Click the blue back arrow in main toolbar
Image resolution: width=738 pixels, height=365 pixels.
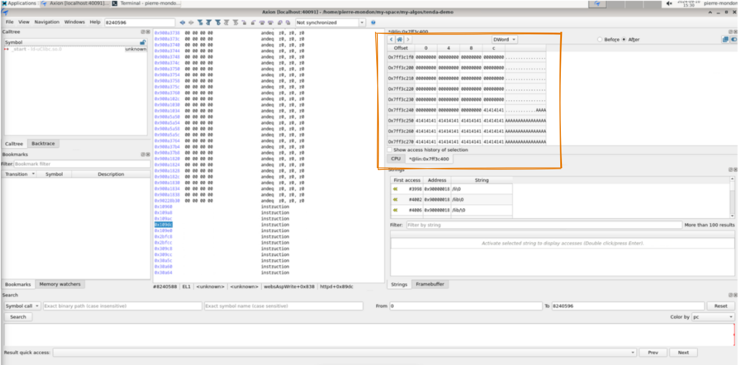click(182, 22)
